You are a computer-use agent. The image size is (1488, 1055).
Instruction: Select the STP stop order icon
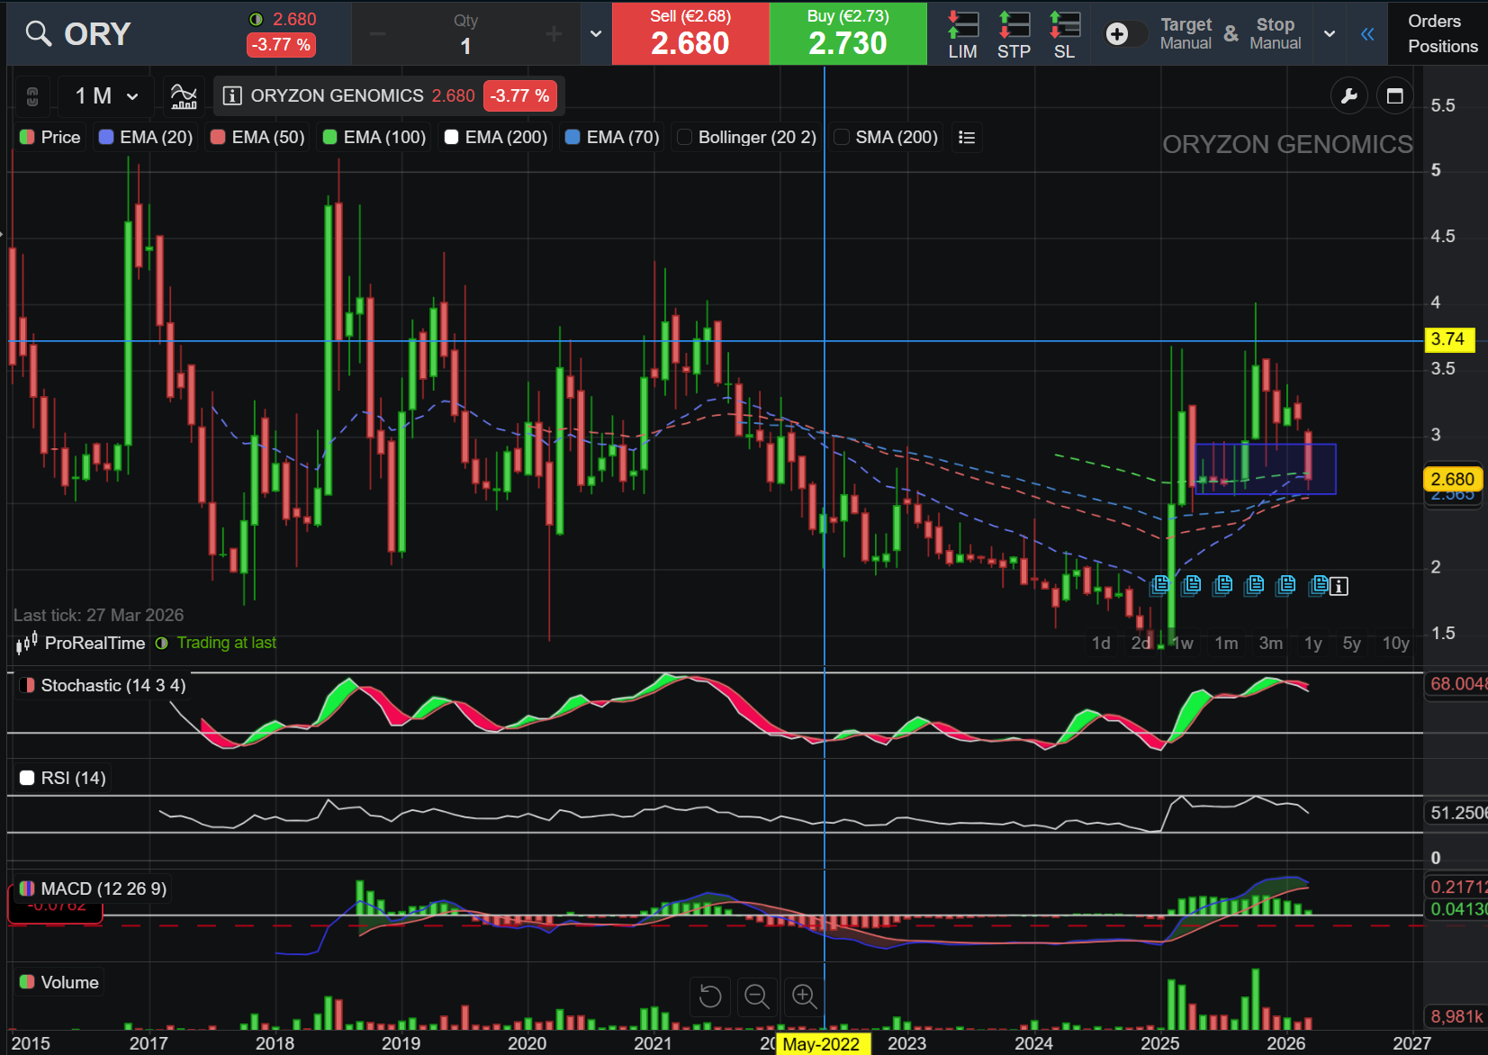tap(1014, 34)
